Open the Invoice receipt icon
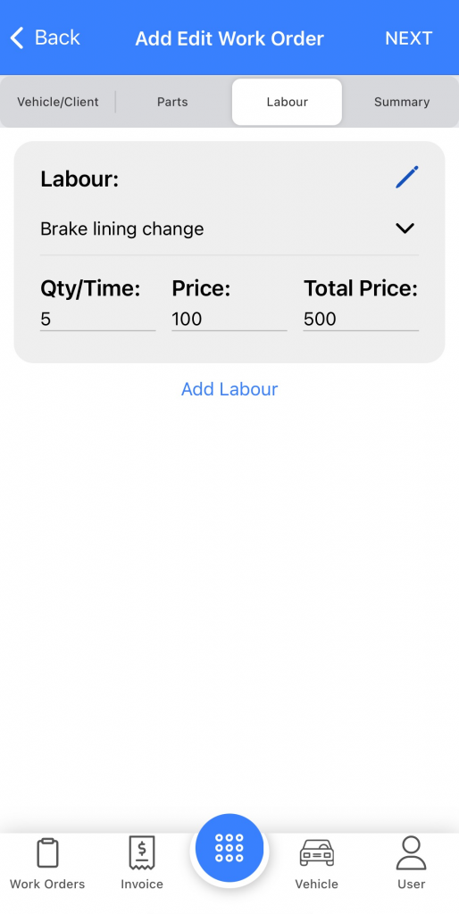 [142, 852]
